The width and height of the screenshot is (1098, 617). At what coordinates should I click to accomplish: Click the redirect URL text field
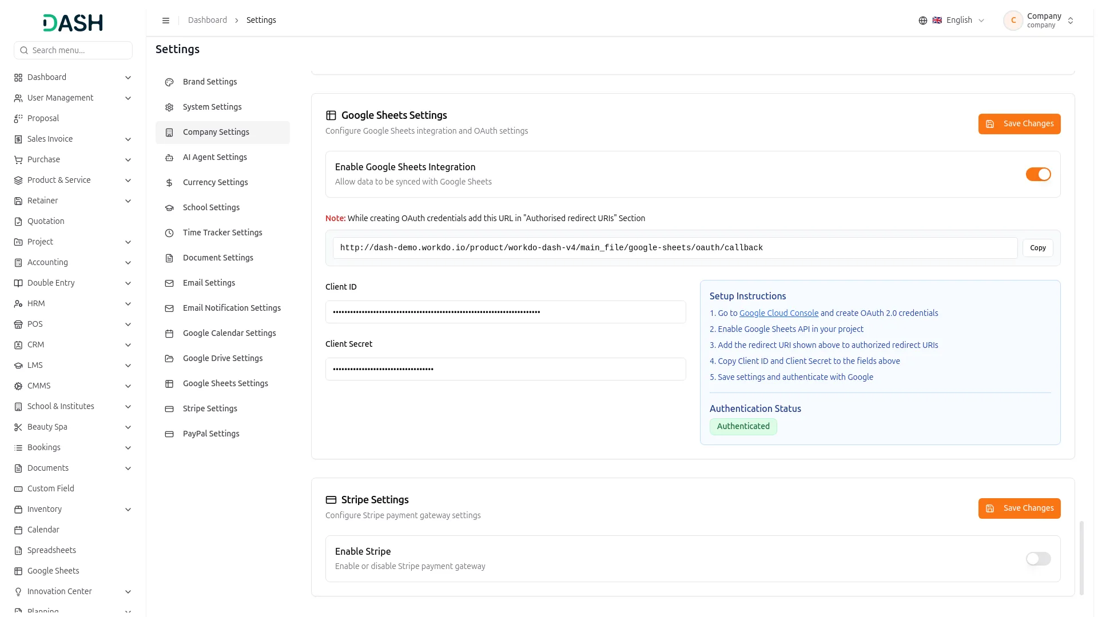[675, 248]
